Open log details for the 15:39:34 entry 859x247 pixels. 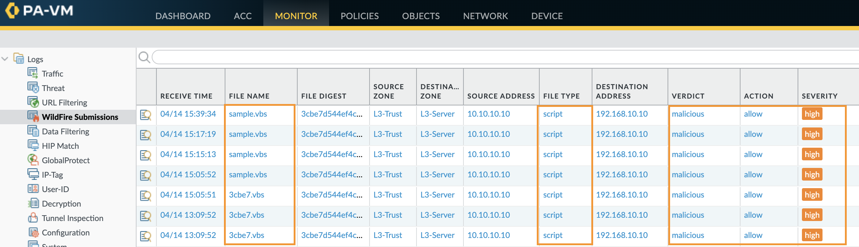[146, 115]
